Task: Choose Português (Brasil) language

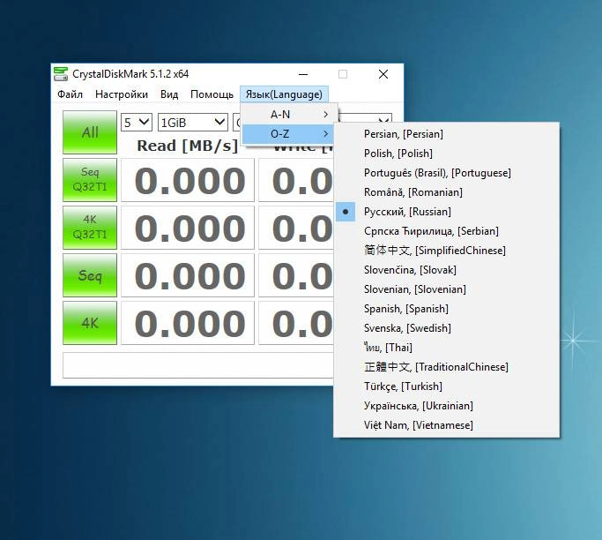Action: click(x=446, y=173)
